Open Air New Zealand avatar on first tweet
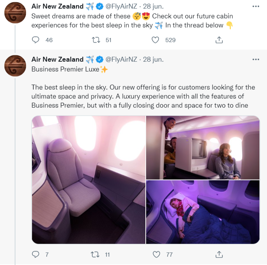The width and height of the screenshot is (267, 265). pos(15,12)
